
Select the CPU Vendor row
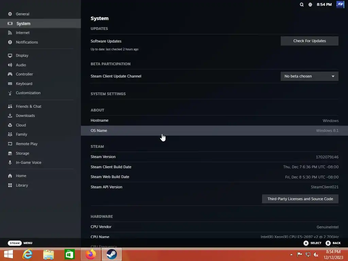coord(214,227)
